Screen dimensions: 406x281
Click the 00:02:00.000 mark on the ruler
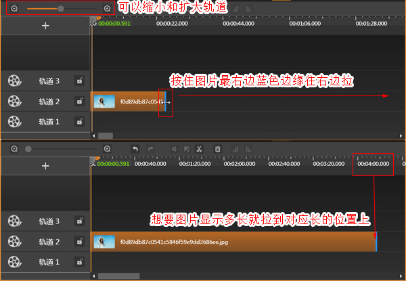pyautogui.click(x=240, y=164)
